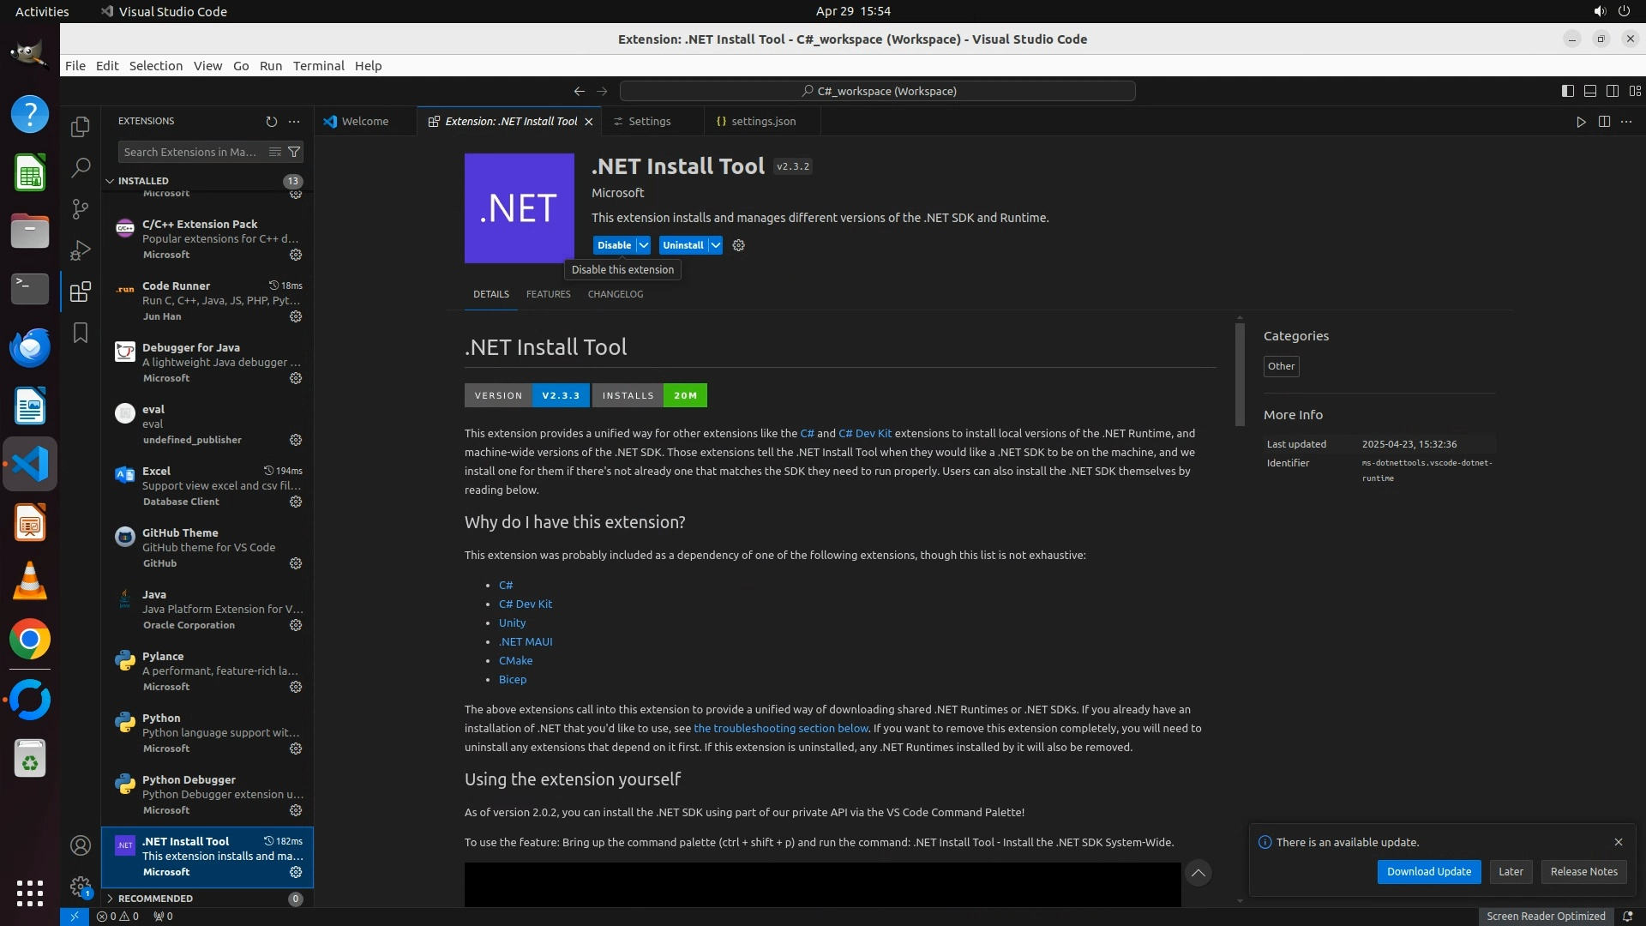1646x926 pixels.
Task: Toggle the bottom panel layout button
Action: pos(1589,91)
